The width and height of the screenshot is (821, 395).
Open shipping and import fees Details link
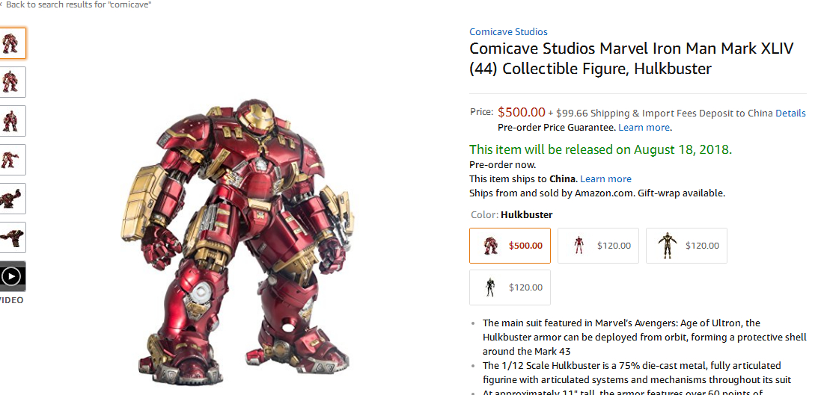790,113
